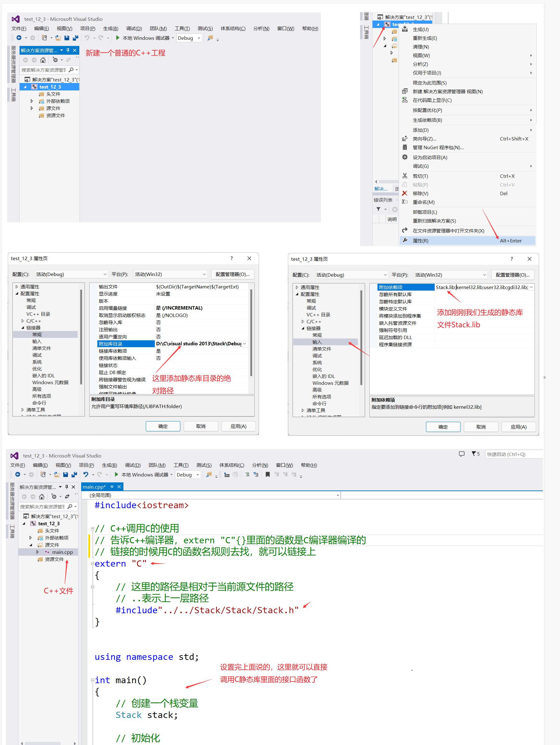Viewport: 560px width, 745px height.
Task: Click 确定 in 附加依赖项 dialog
Action: click(x=443, y=427)
